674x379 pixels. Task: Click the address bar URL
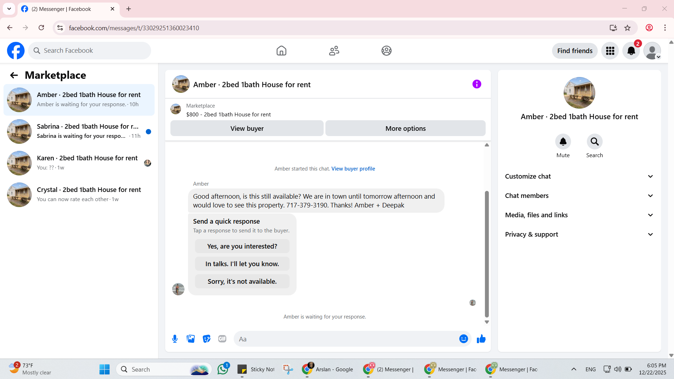(x=134, y=28)
